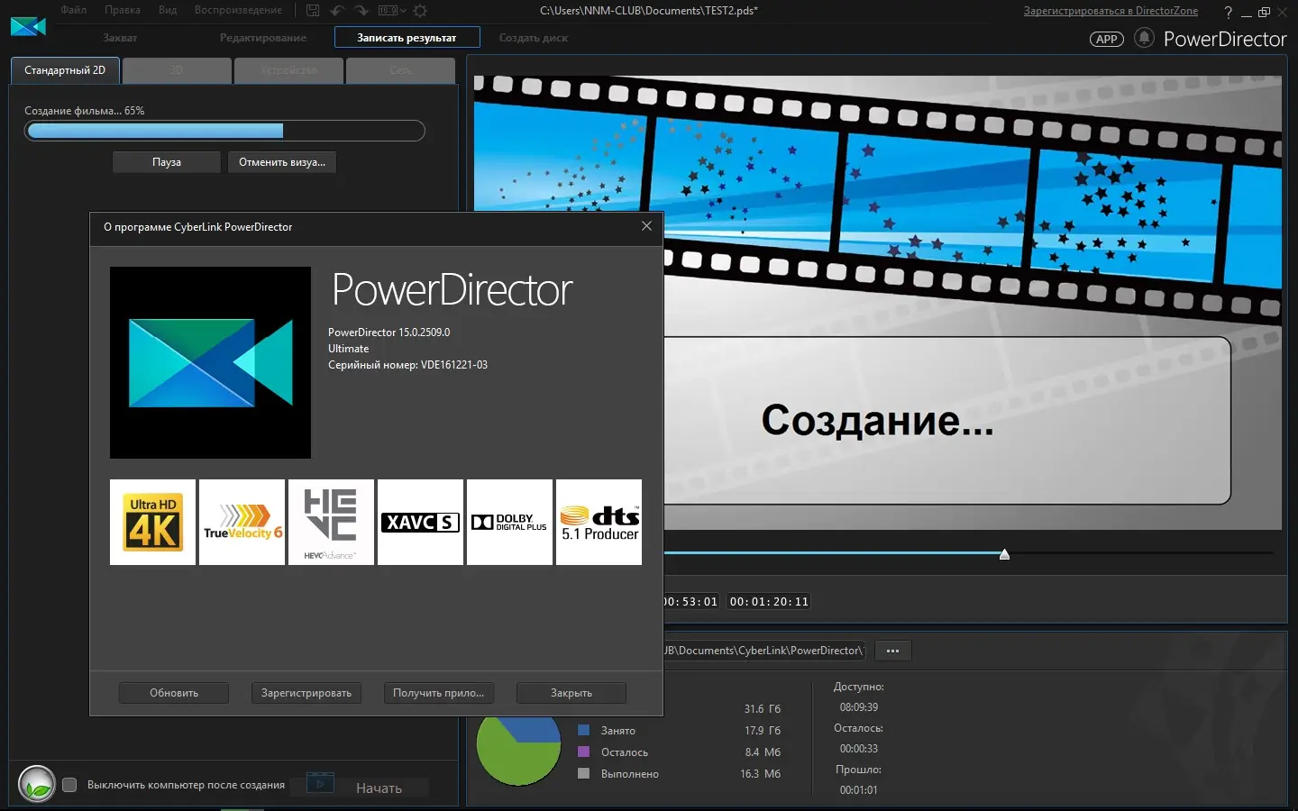The height and width of the screenshot is (811, 1298).
Task: Select the Записать результат tab
Action: click(x=407, y=38)
